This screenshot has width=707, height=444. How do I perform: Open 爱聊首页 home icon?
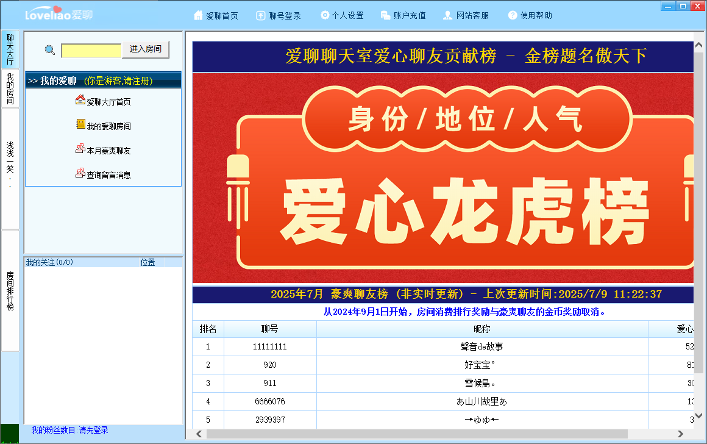click(198, 15)
